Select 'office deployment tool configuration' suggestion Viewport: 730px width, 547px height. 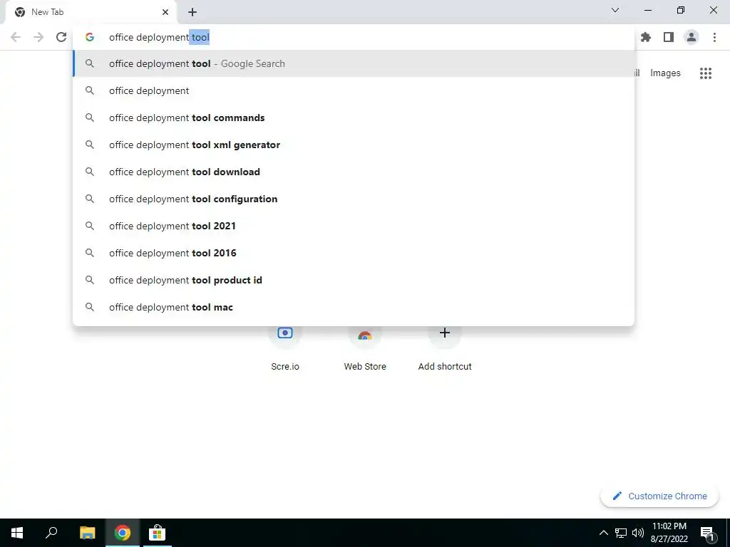(354, 199)
